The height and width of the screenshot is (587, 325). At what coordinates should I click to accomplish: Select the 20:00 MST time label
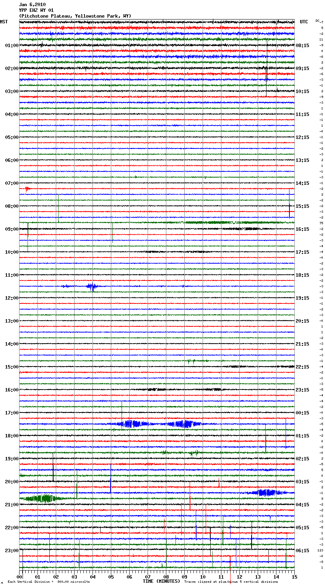[12, 482]
